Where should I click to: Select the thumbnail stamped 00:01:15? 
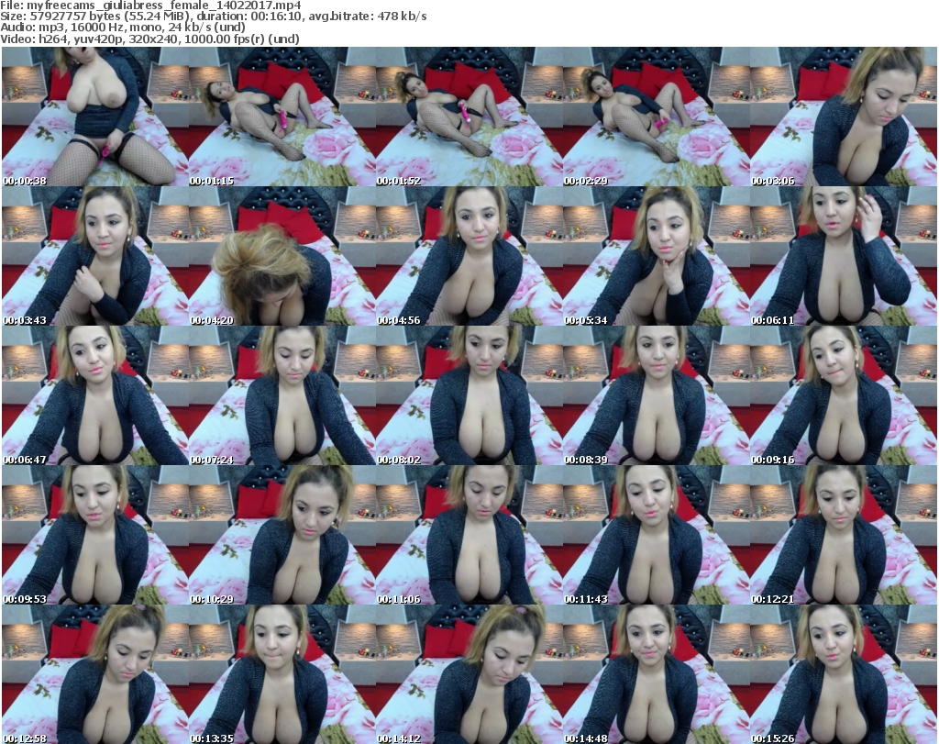[x=282, y=117]
